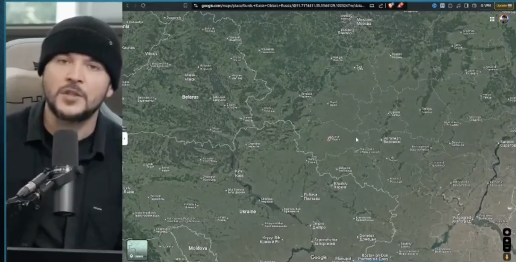
Task: Focus the google.com/maps address bar
Action: [x=283, y=6]
